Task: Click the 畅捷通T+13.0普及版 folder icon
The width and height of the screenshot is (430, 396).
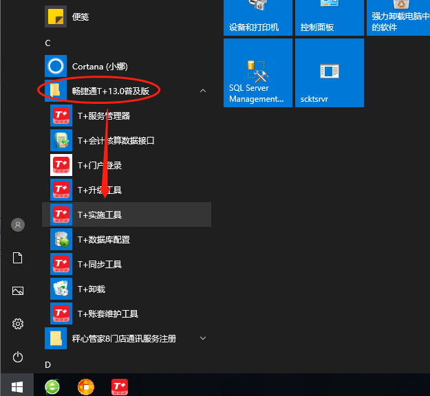Action: [56, 91]
